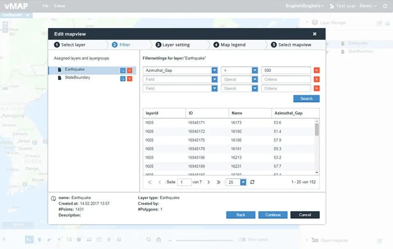Click the home extent icon below map
The image size is (393, 249).
click(x=159, y=240)
